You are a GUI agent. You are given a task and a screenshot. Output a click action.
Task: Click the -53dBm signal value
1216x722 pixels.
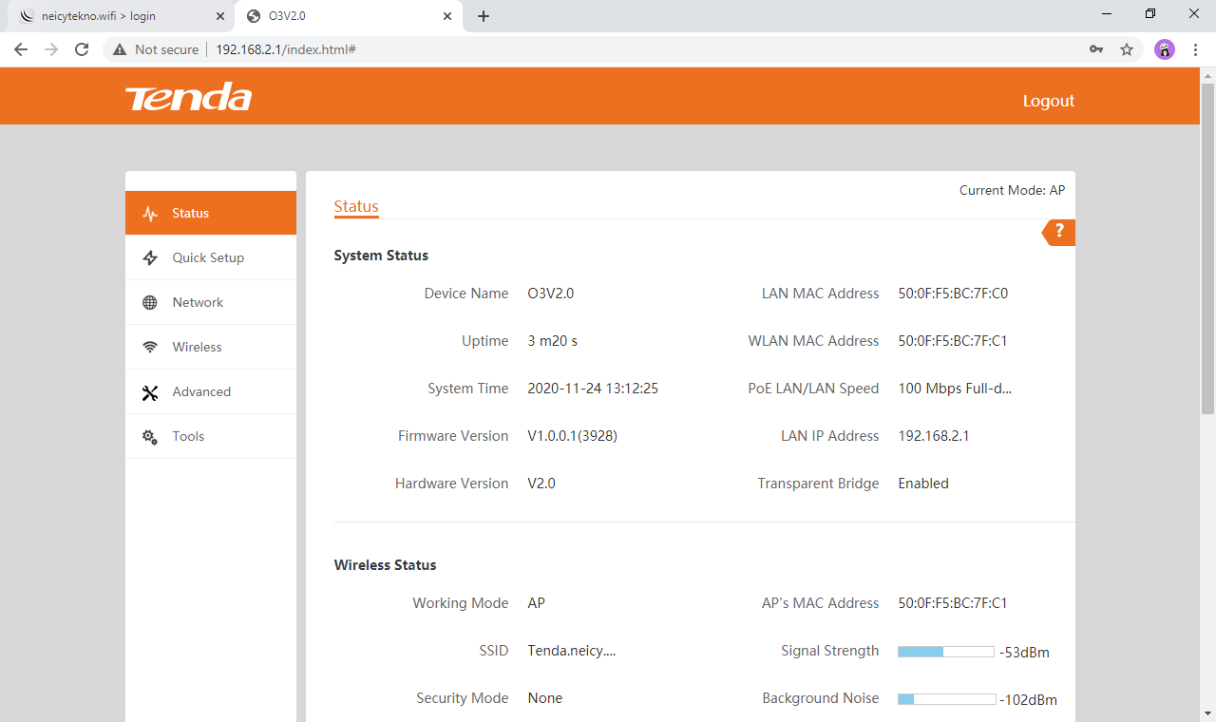(1024, 653)
